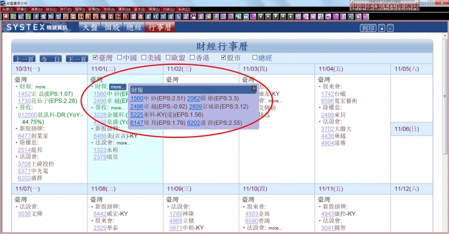Image resolution: width=449 pixels, height=234 pixels.
Task: Click left arrow beside 列印
Action: [x=382, y=28]
